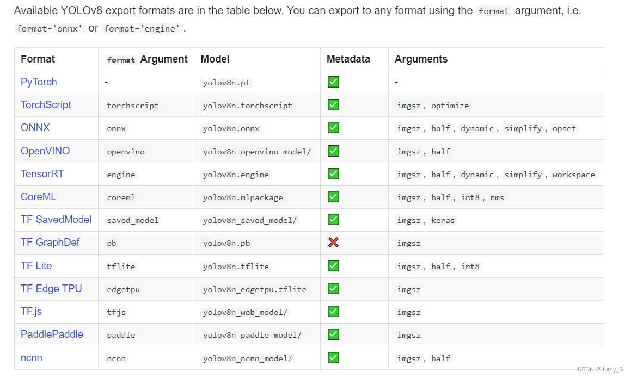Click the model name 'yolov8n.engine'
This screenshot has height=378, width=631.
point(236,175)
